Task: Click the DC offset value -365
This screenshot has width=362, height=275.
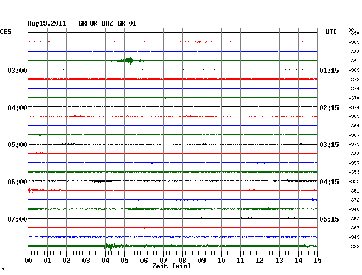Action: (354, 116)
